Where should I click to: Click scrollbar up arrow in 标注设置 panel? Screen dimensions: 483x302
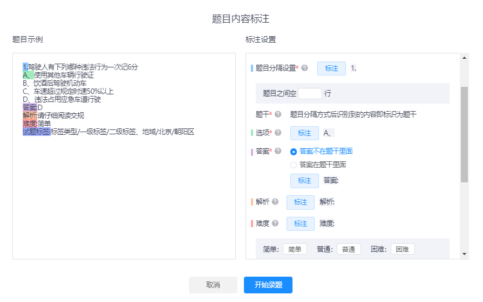(x=464, y=58)
